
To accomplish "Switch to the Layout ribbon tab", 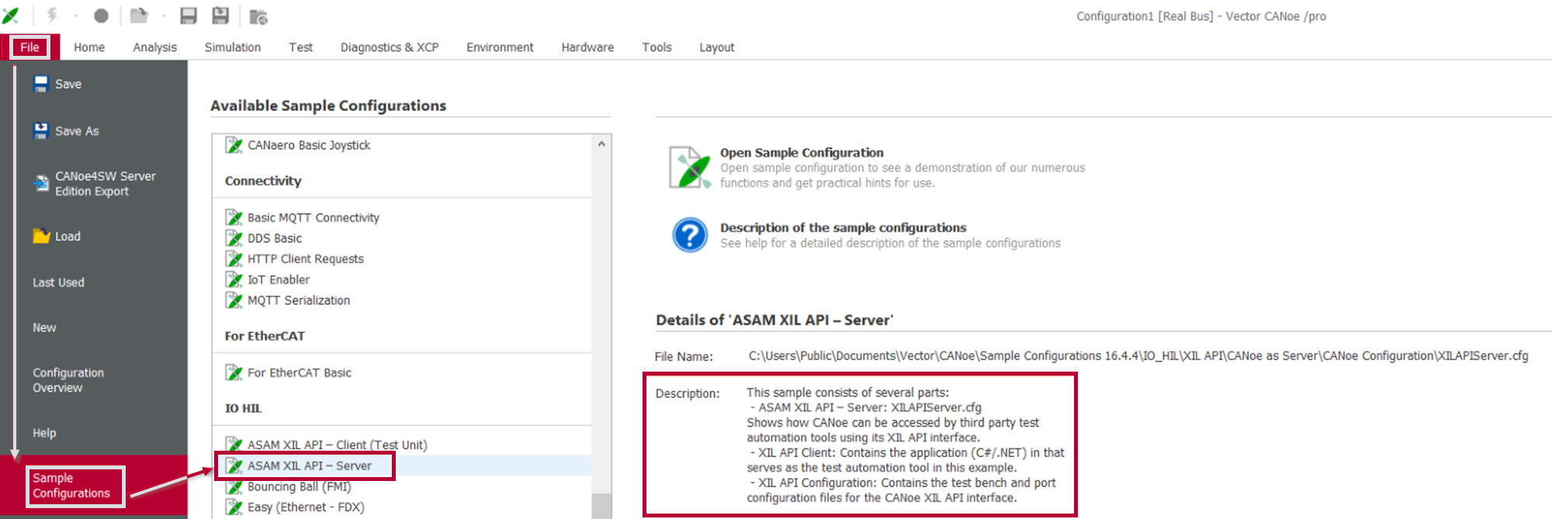I will tap(716, 47).
